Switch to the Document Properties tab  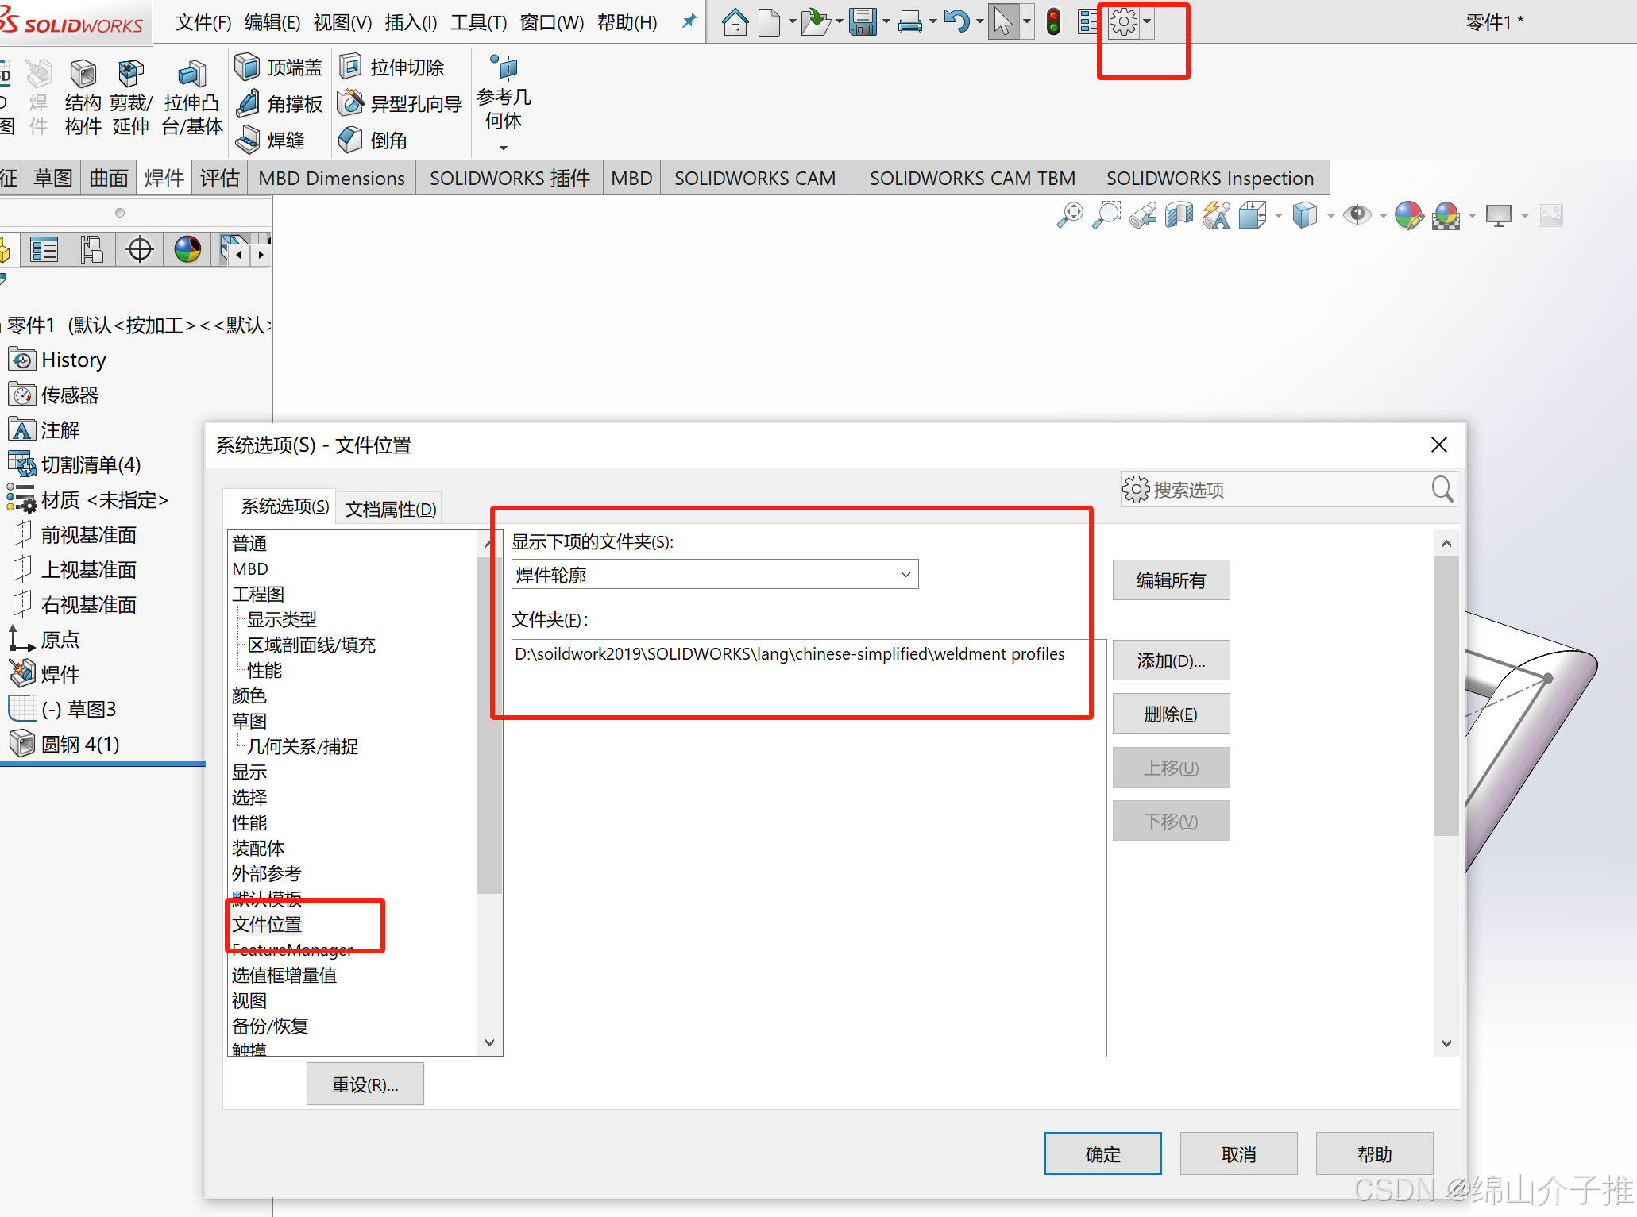(391, 509)
